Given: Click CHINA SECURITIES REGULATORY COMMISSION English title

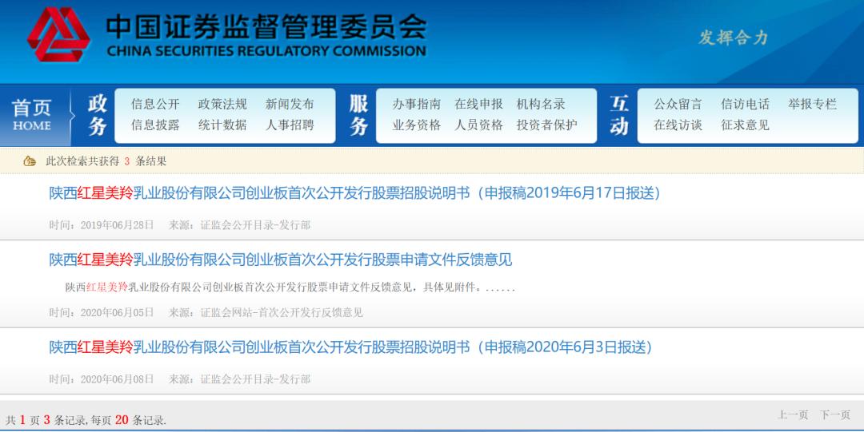Looking at the screenshot, I should (x=266, y=51).
